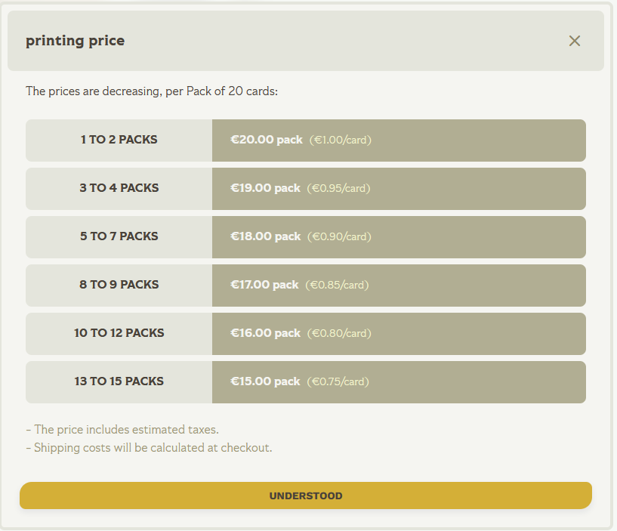Click the "printing price" dialog title
The width and height of the screenshot is (617, 531).
(75, 41)
